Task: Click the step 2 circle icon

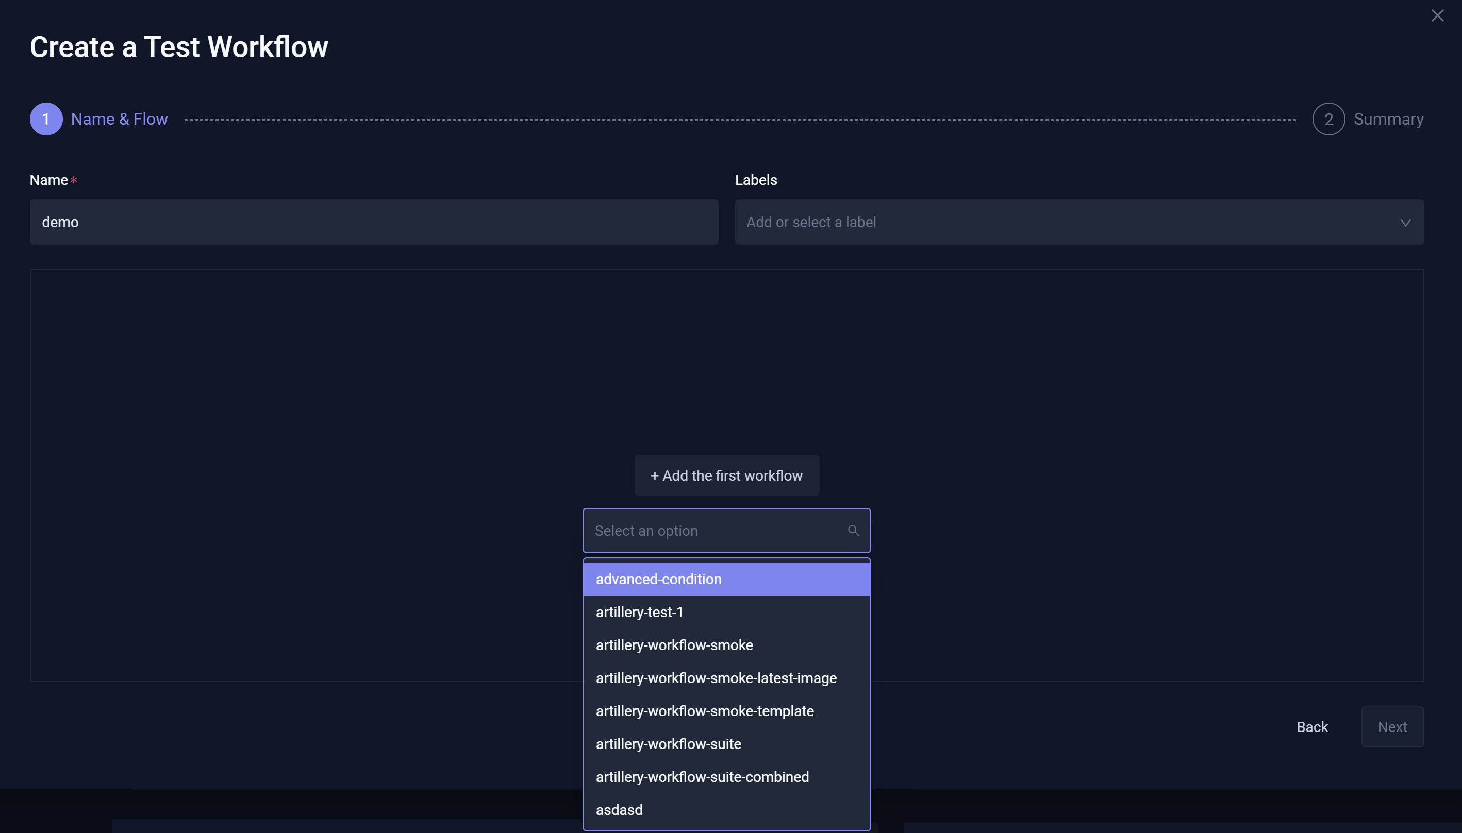Action: tap(1328, 118)
